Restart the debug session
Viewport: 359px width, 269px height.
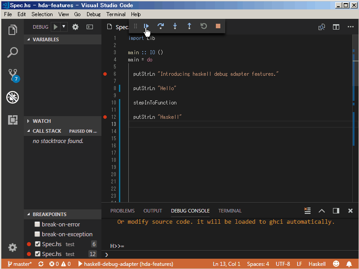204,26
